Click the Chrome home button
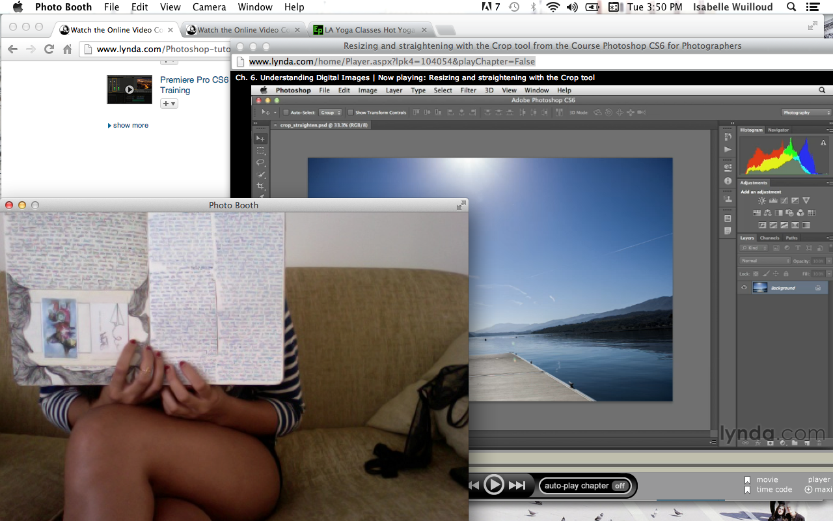 pyautogui.click(x=67, y=49)
